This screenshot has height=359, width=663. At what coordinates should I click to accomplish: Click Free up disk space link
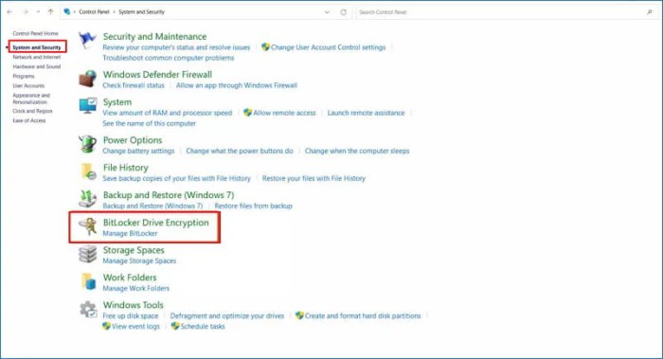coord(131,315)
